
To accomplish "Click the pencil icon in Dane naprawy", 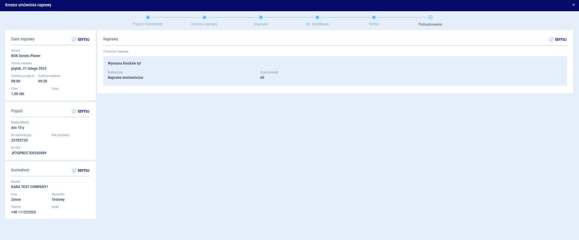I will [74, 40].
